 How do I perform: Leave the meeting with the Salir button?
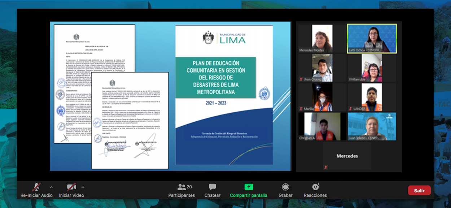[x=419, y=190]
